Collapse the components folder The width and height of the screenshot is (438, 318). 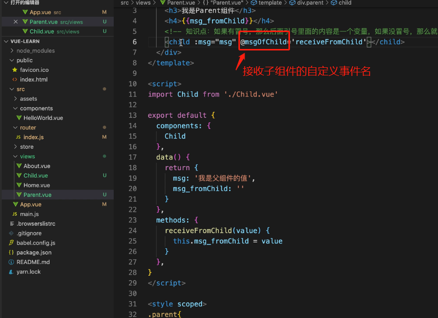click(x=15, y=108)
